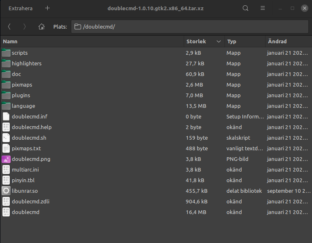The image size is (312, 243).
Task: Select the doublecmd.zdli file name
Action: (x=31, y=201)
